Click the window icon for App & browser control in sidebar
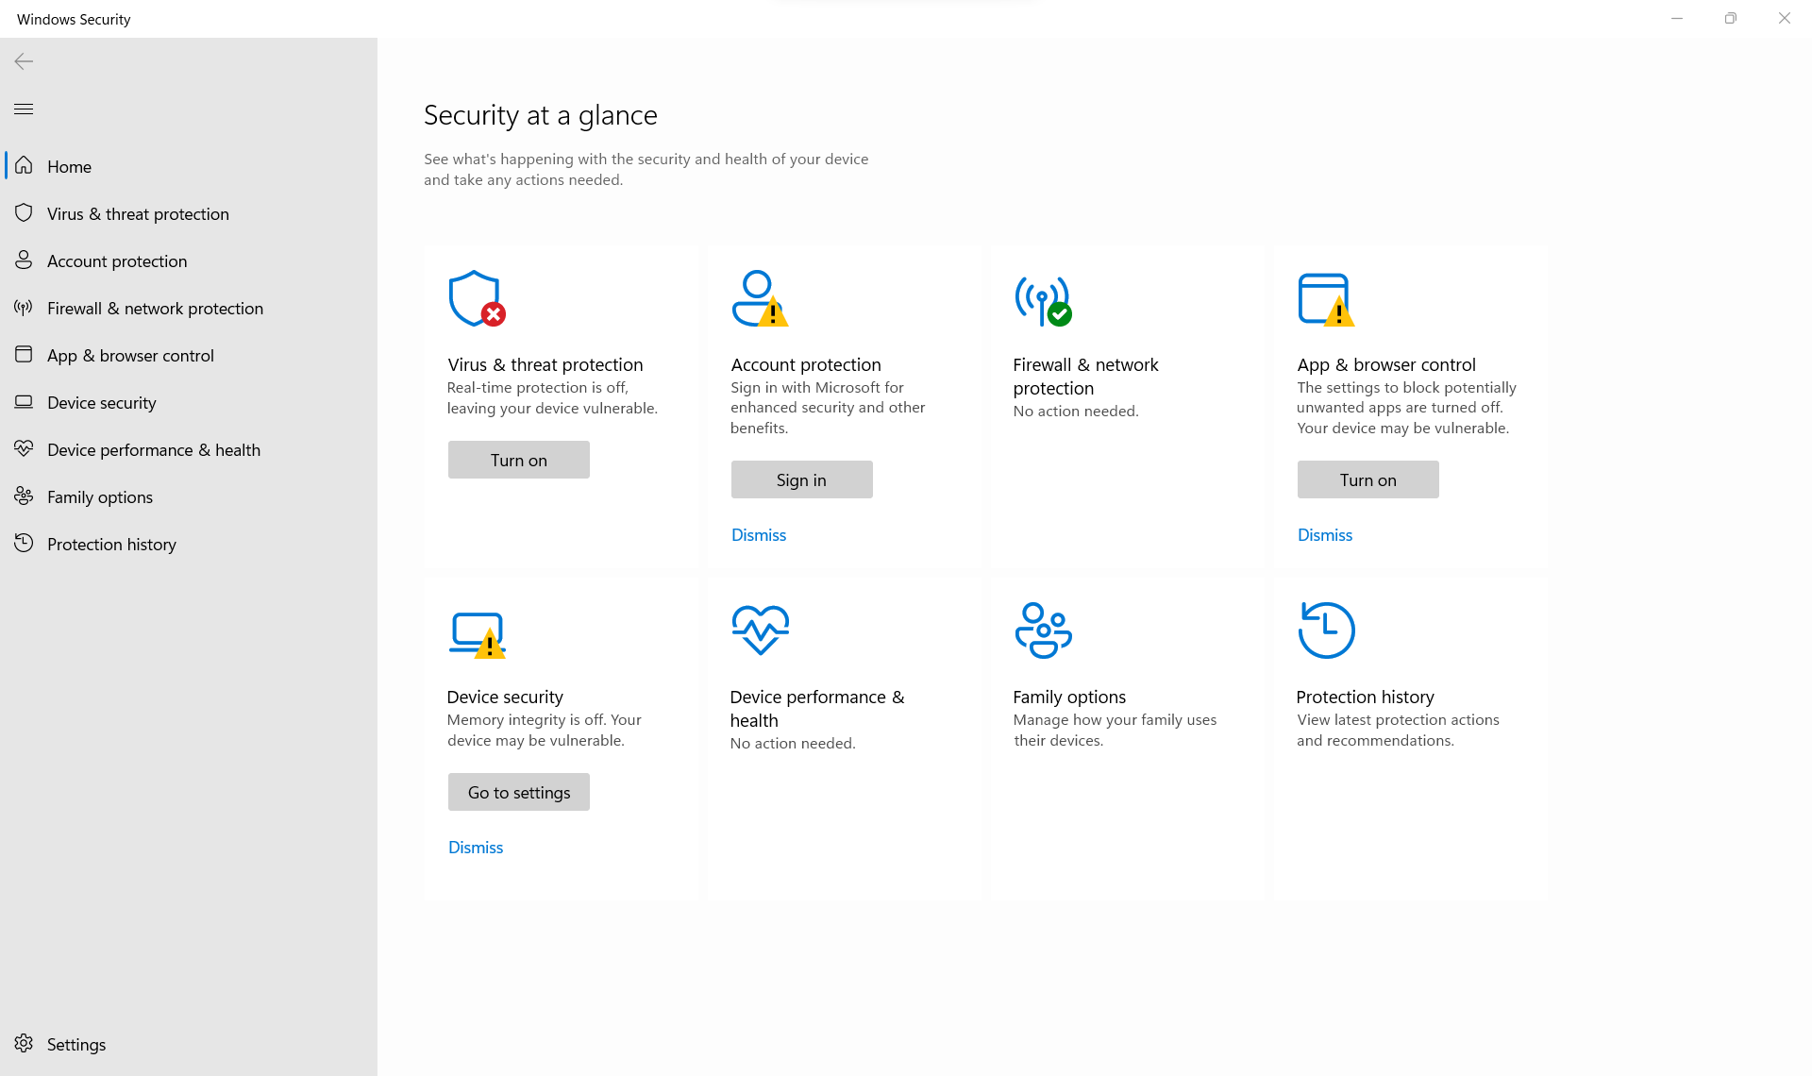The width and height of the screenshot is (1812, 1076). coord(24,355)
